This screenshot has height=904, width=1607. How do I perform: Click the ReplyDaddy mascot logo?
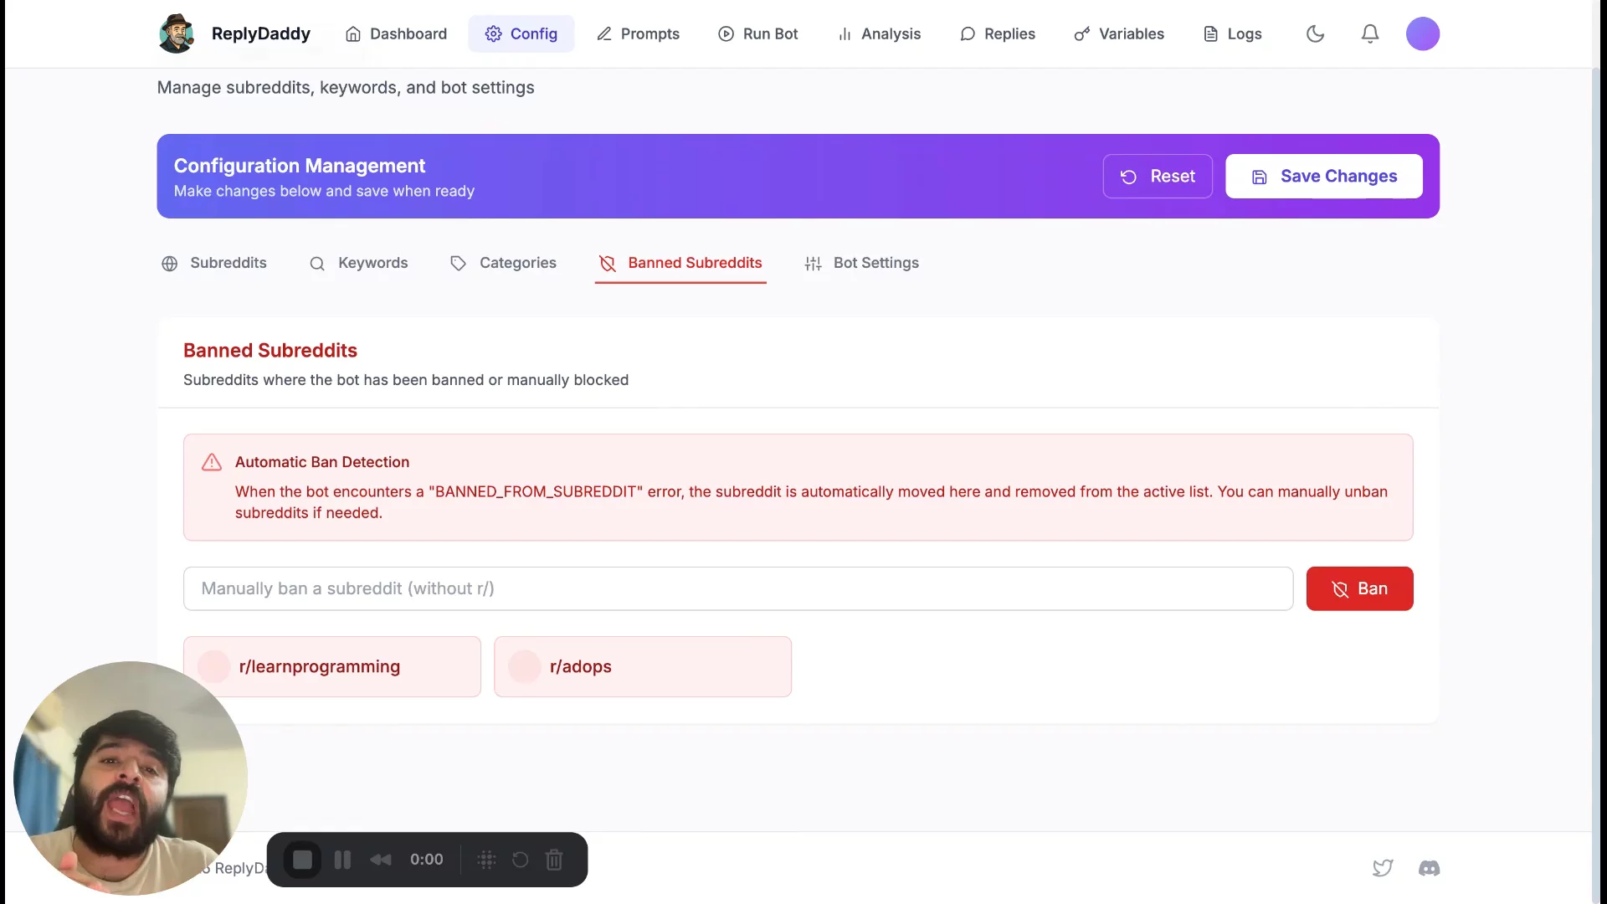click(177, 33)
